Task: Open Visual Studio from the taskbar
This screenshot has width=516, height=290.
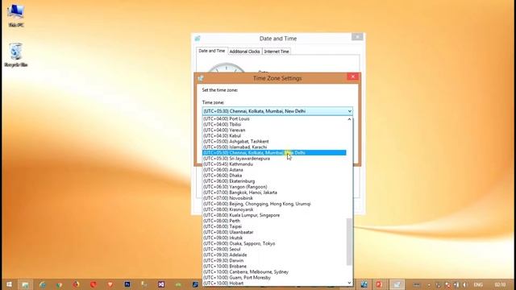Action: click(161, 284)
